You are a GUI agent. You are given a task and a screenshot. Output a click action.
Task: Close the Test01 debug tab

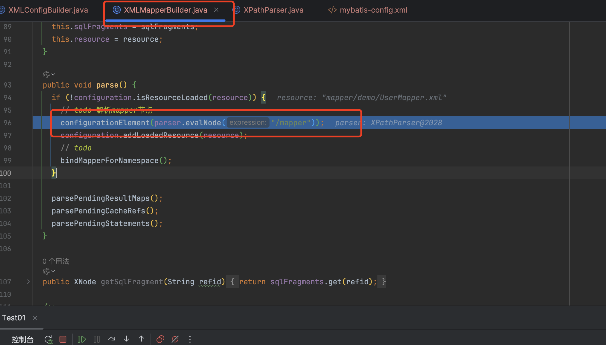(35, 318)
